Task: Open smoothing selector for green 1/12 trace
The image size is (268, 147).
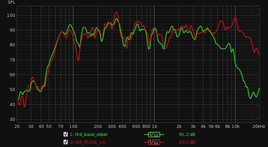Action: [154, 135]
